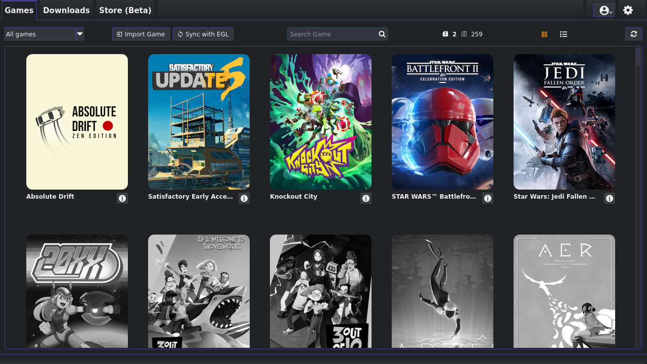Open the Store (Beta) tab
The image size is (647, 364).
pyautogui.click(x=125, y=10)
